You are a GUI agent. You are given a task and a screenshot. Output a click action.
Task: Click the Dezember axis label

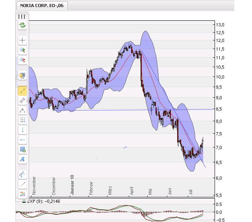click(54, 186)
